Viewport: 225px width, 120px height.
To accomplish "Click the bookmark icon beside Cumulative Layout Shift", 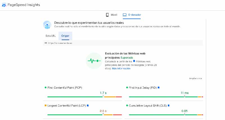I will coord(168,106).
